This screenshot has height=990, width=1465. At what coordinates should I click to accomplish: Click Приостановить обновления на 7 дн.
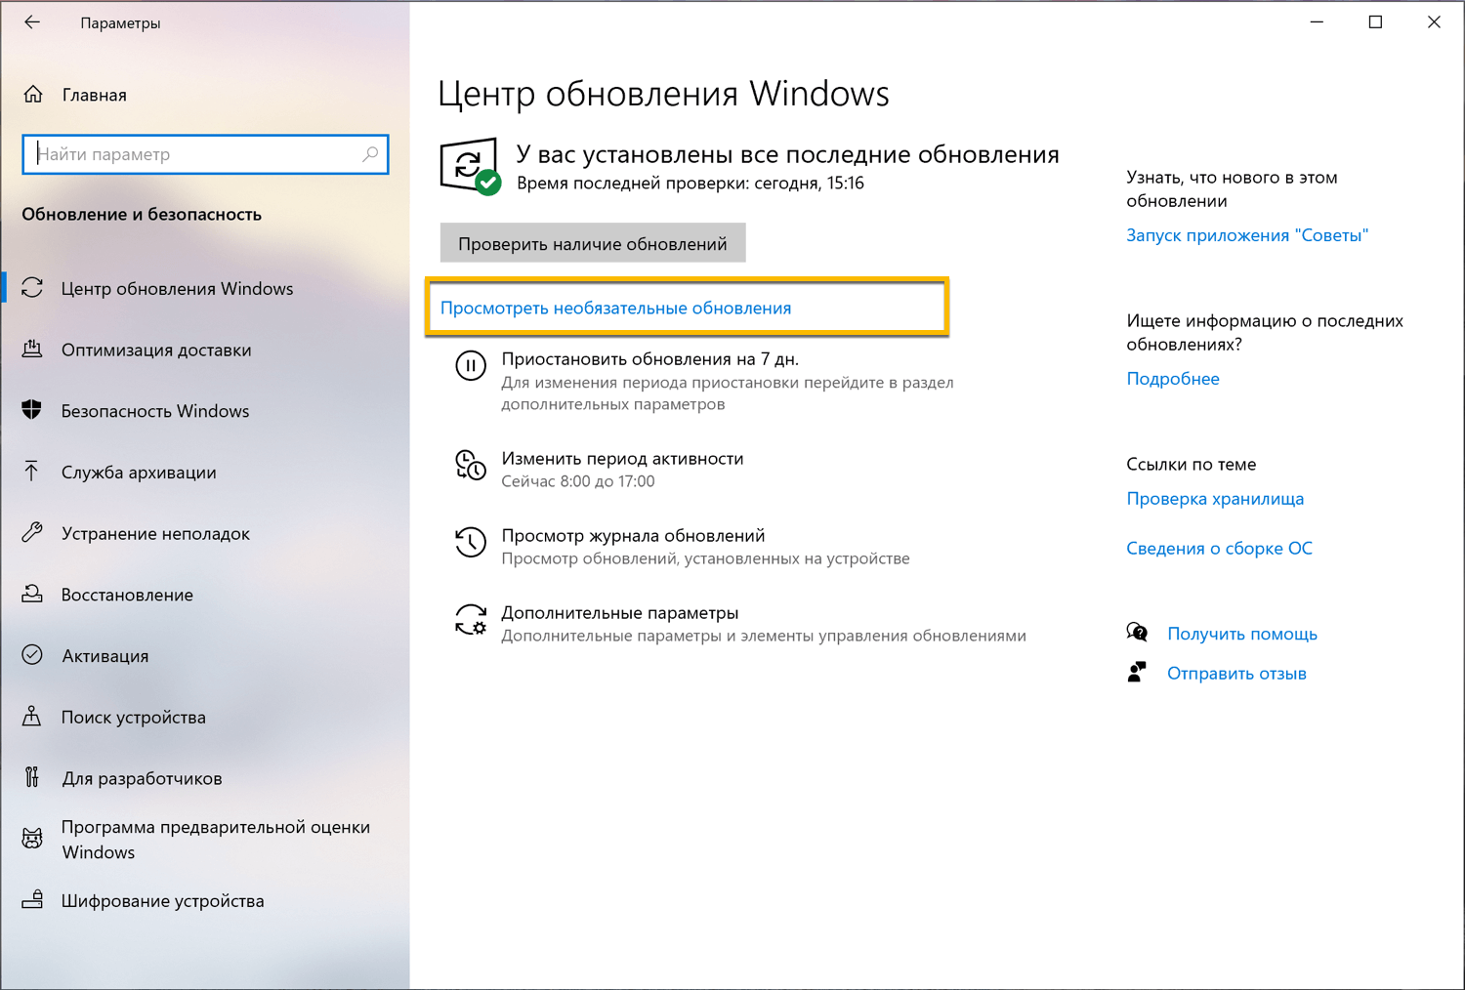tap(650, 359)
